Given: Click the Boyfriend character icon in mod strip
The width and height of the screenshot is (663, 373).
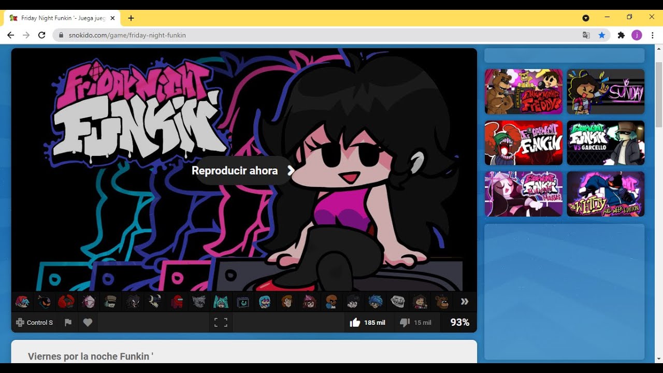Looking at the screenshot, I should pos(22,302).
